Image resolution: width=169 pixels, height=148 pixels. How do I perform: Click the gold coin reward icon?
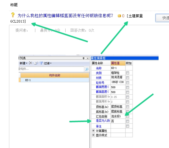point(119,16)
